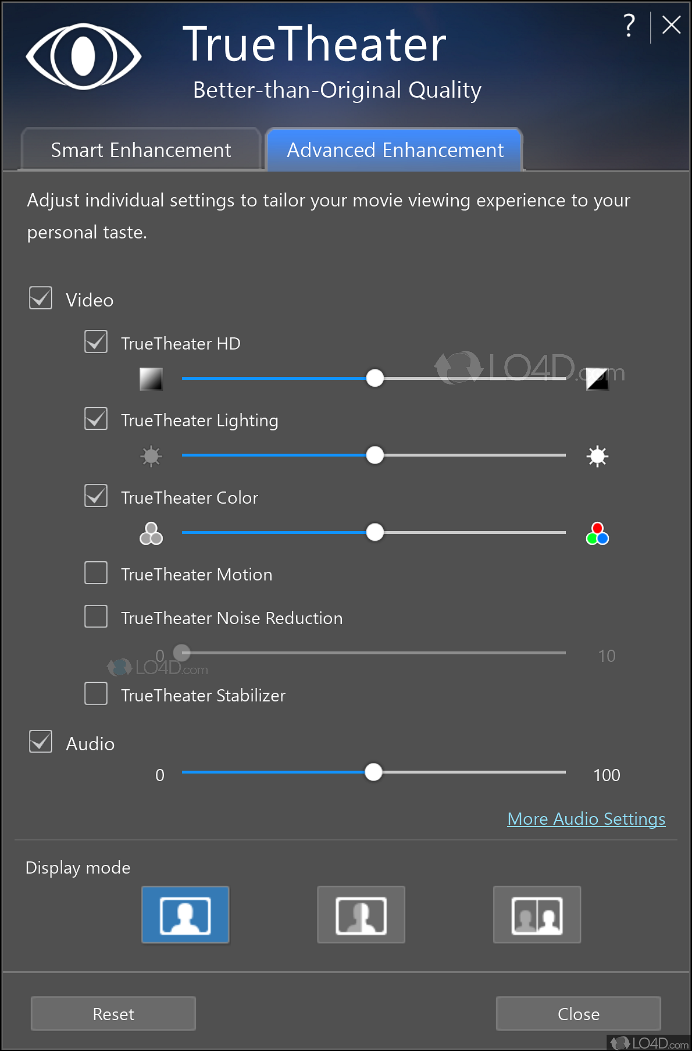The image size is (692, 1051).
Task: Open the More Audio Settings link
Action: 586,819
